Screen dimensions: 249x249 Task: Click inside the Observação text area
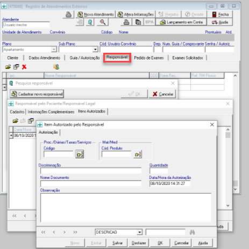pyautogui.click(x=126, y=207)
